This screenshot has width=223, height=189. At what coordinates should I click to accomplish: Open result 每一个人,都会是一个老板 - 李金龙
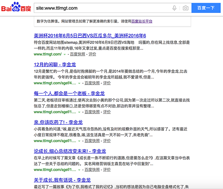coord(69,94)
